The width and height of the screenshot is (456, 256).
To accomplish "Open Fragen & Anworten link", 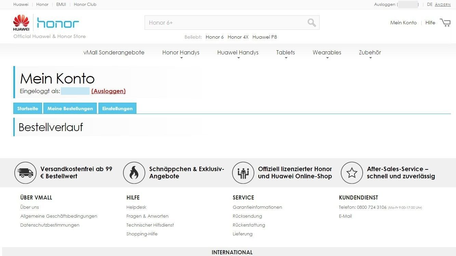I will point(147,216).
